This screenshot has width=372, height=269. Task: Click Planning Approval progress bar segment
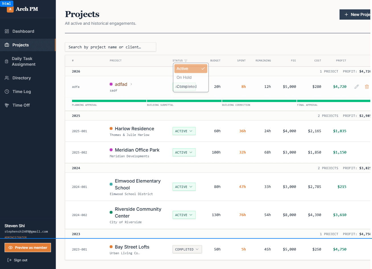[109, 101]
